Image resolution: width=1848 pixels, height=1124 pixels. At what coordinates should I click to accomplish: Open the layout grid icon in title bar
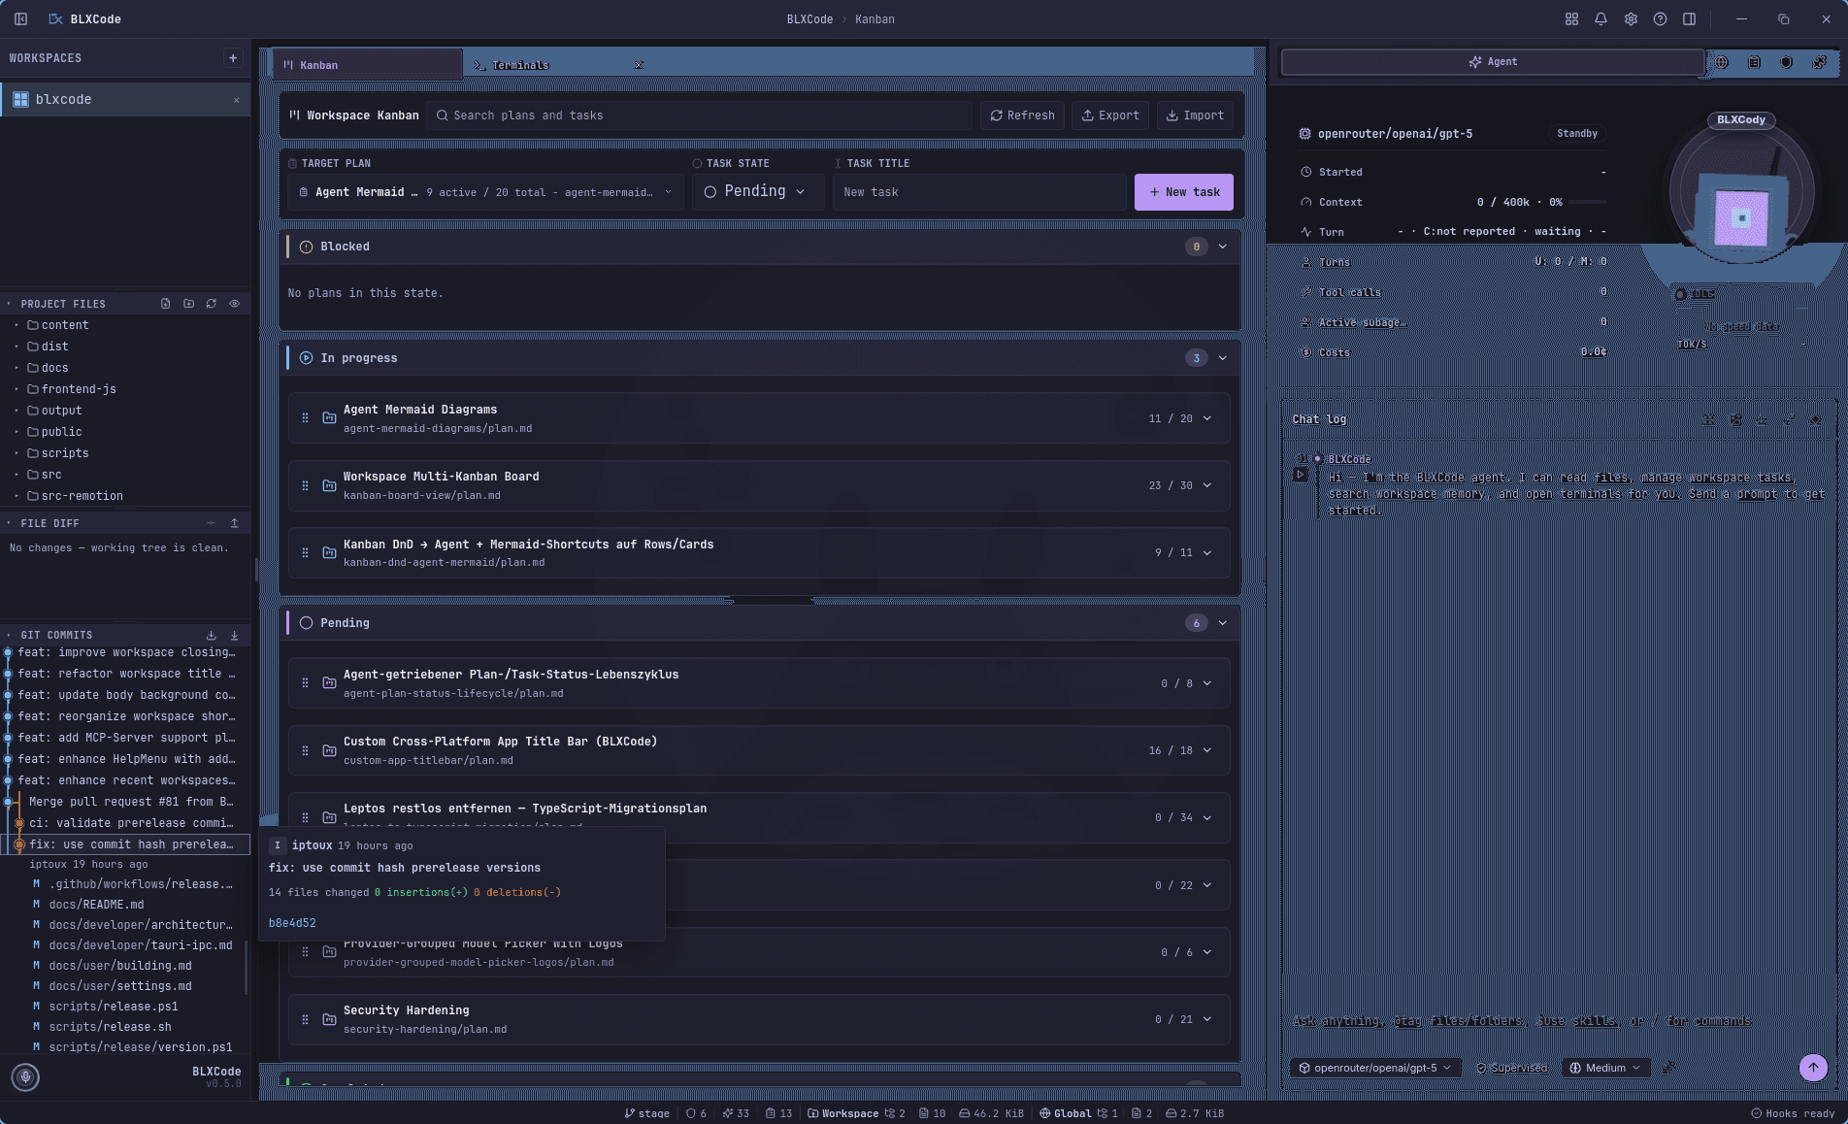(x=1571, y=18)
